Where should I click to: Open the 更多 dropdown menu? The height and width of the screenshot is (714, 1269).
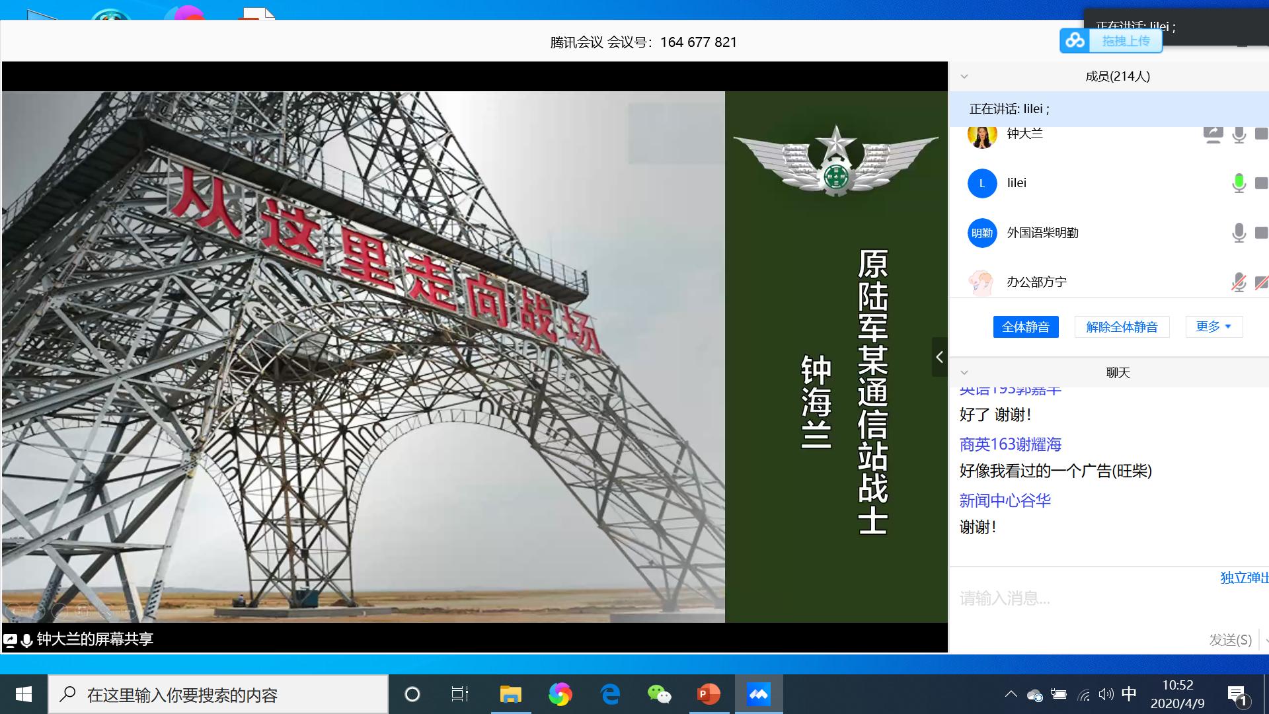click(x=1213, y=327)
